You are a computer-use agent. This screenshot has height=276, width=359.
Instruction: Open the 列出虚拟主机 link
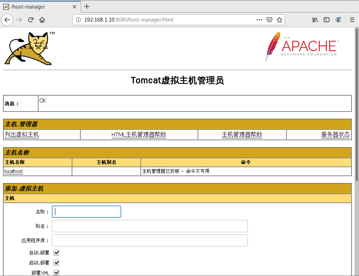pyautogui.click(x=22, y=135)
